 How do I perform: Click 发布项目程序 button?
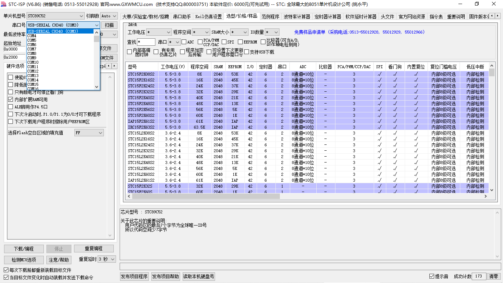click(x=134, y=276)
